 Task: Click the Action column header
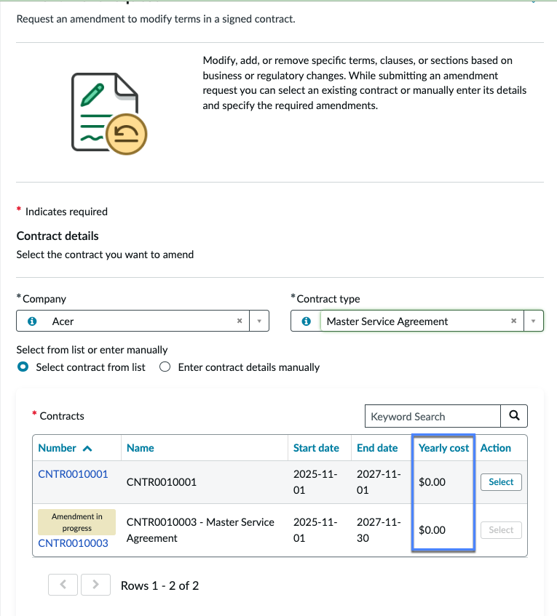[x=496, y=448]
